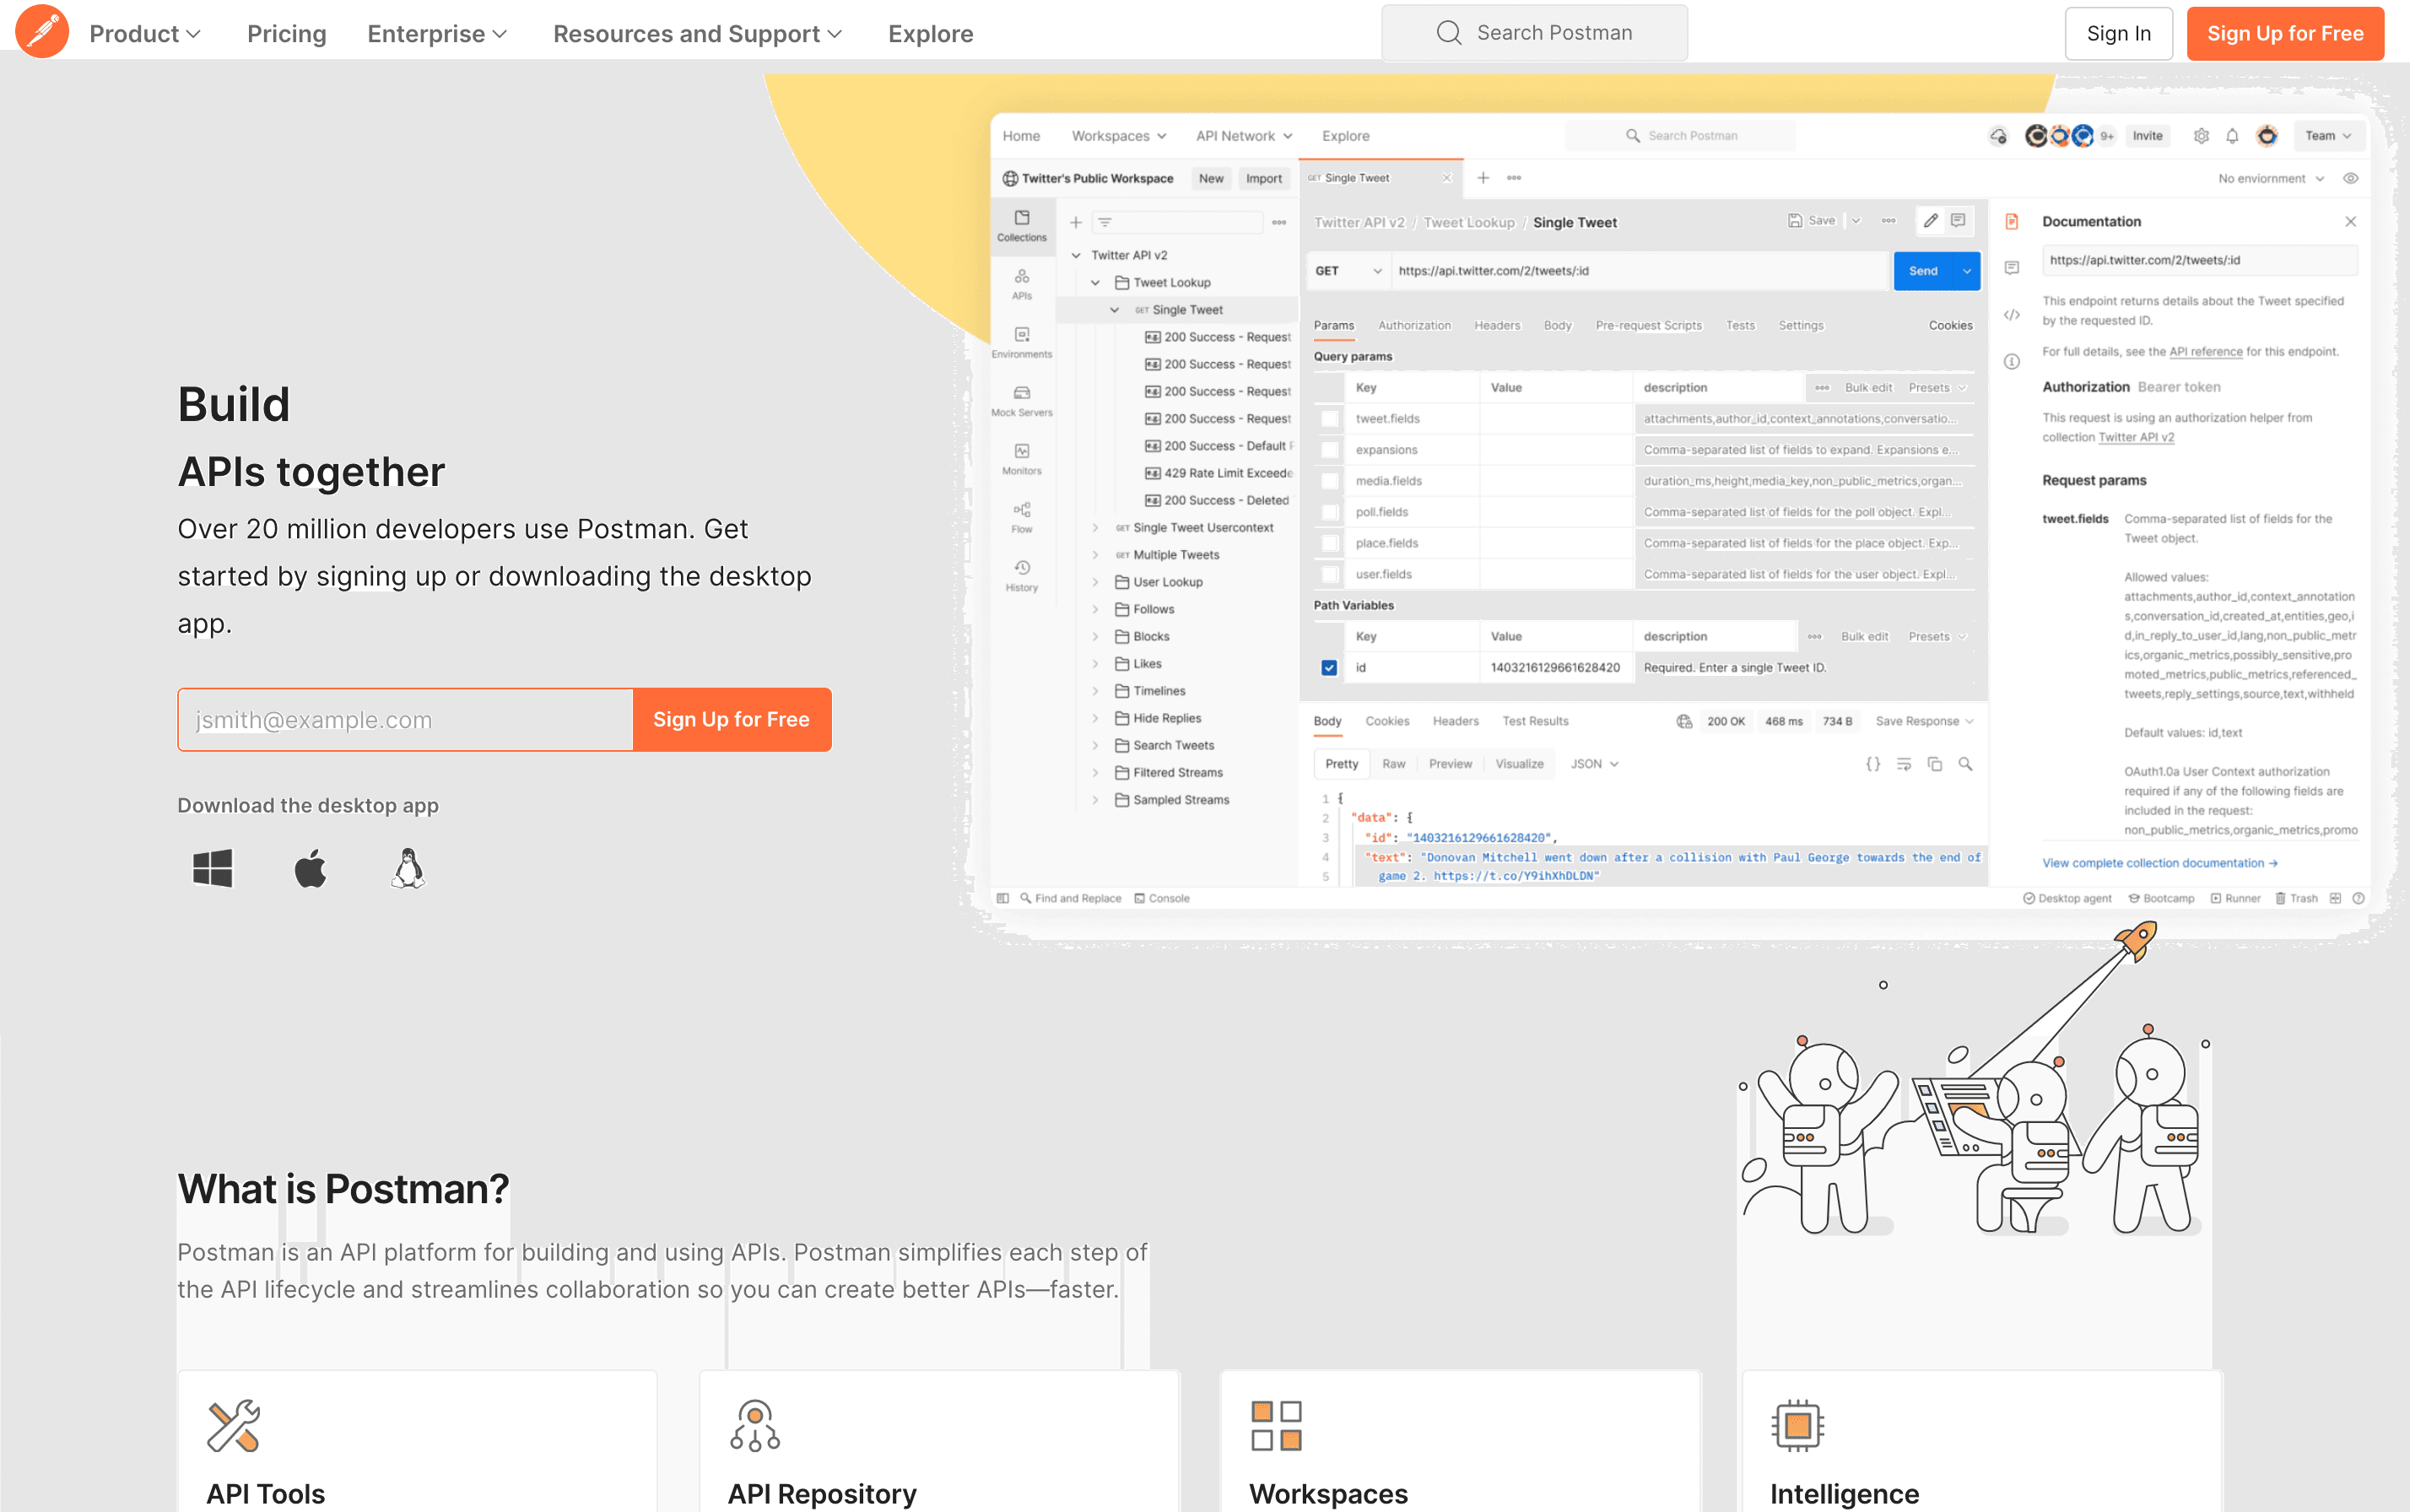Click the pencil edit icon next to Save

point(1930,221)
